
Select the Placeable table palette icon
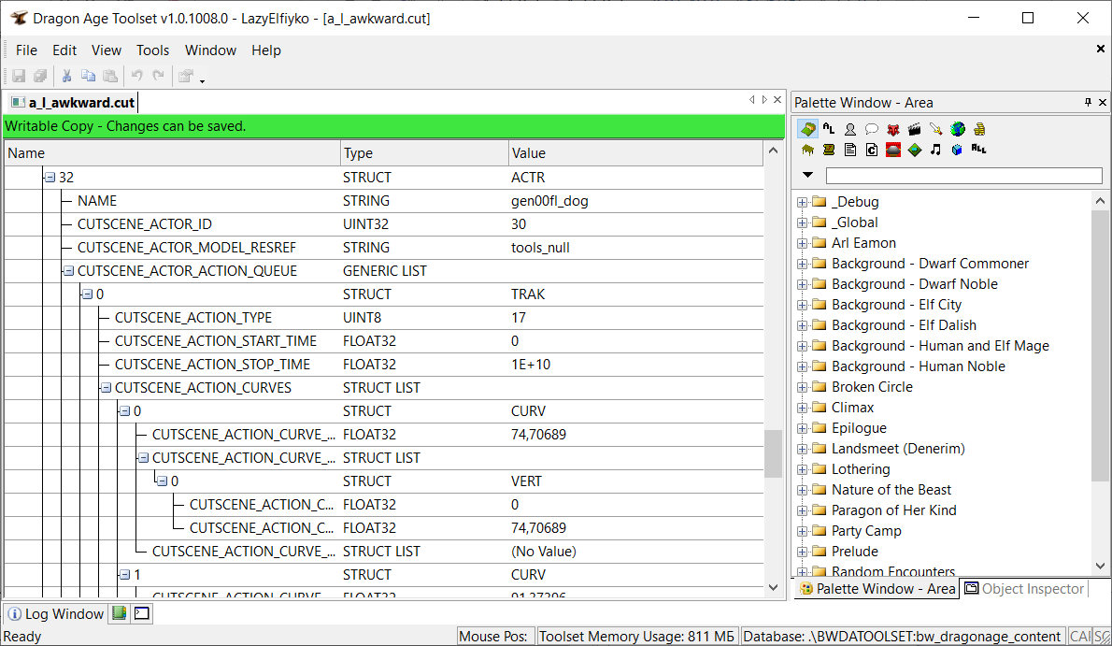(x=807, y=150)
